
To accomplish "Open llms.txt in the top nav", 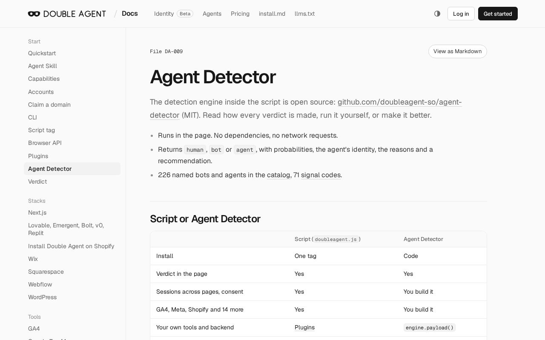I will tap(304, 14).
